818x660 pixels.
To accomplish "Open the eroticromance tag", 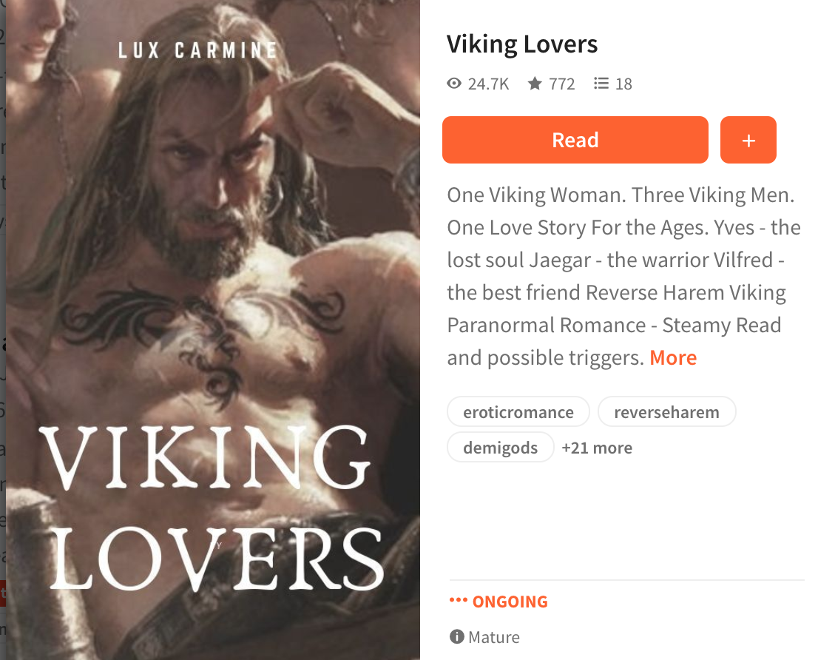I will (x=518, y=412).
